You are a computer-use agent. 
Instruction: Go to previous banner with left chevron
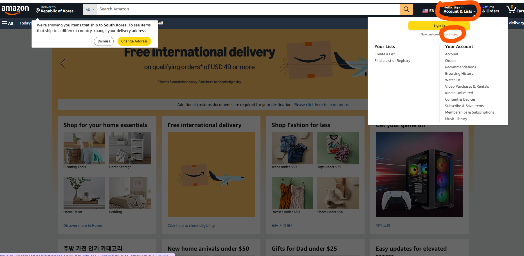63,64
